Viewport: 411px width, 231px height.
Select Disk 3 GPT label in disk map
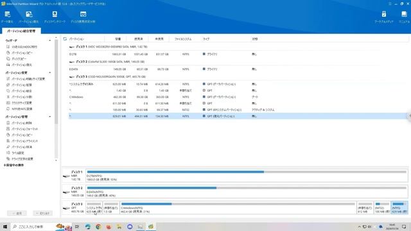(x=74, y=208)
